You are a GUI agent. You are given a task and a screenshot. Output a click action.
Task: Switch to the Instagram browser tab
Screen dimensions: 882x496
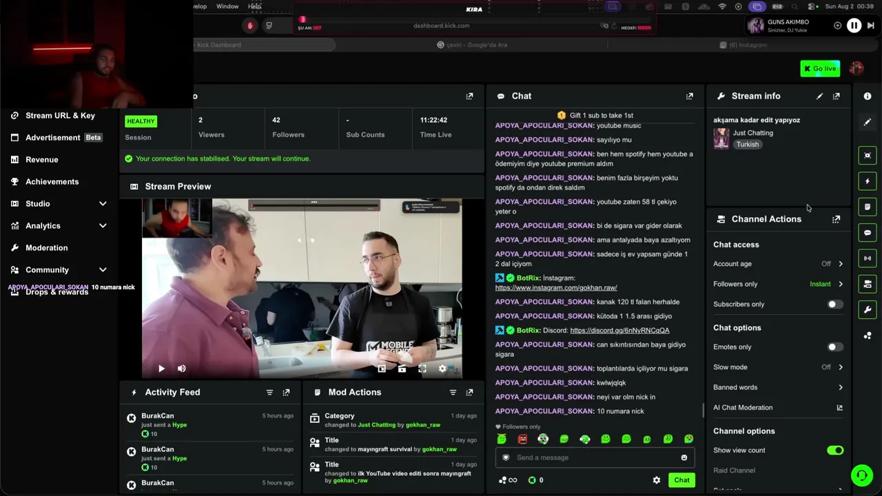click(x=743, y=45)
